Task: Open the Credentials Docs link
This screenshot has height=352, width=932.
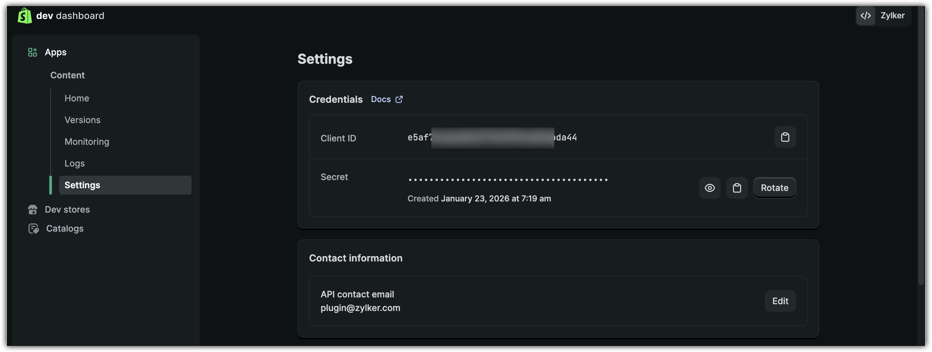Action: [381, 99]
